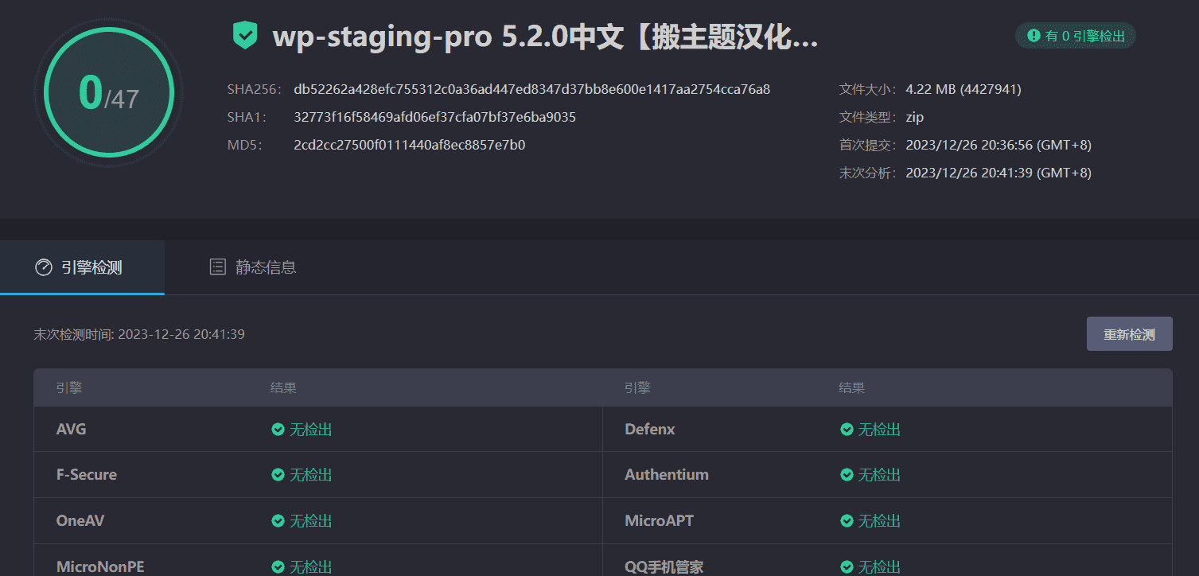Click the left 引擎 column header
The image size is (1199, 576).
(x=69, y=388)
